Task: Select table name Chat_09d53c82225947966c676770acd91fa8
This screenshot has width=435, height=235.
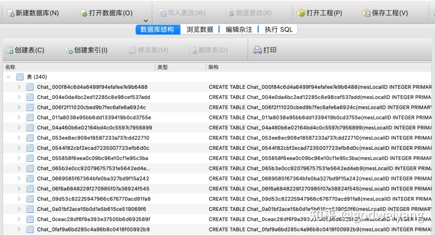Action: (x=94, y=199)
